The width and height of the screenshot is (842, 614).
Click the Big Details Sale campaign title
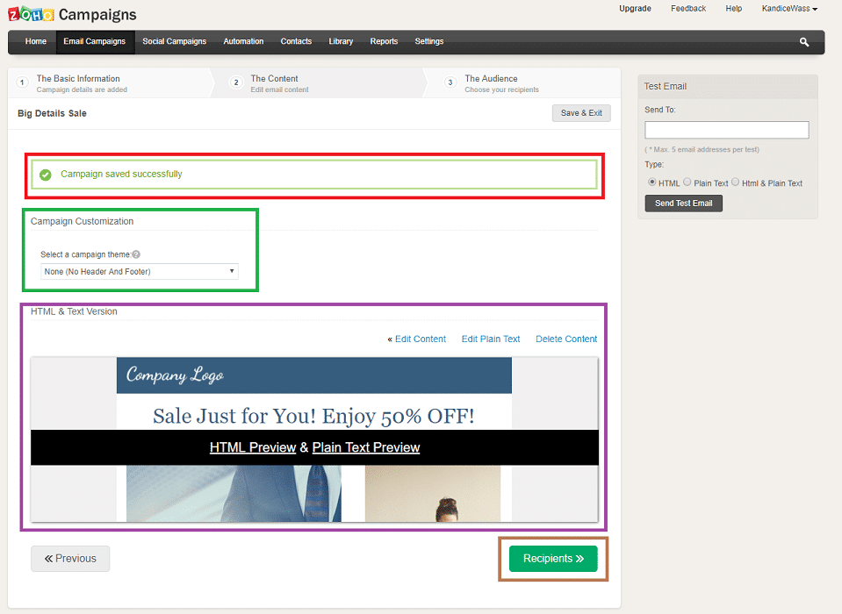tap(52, 113)
